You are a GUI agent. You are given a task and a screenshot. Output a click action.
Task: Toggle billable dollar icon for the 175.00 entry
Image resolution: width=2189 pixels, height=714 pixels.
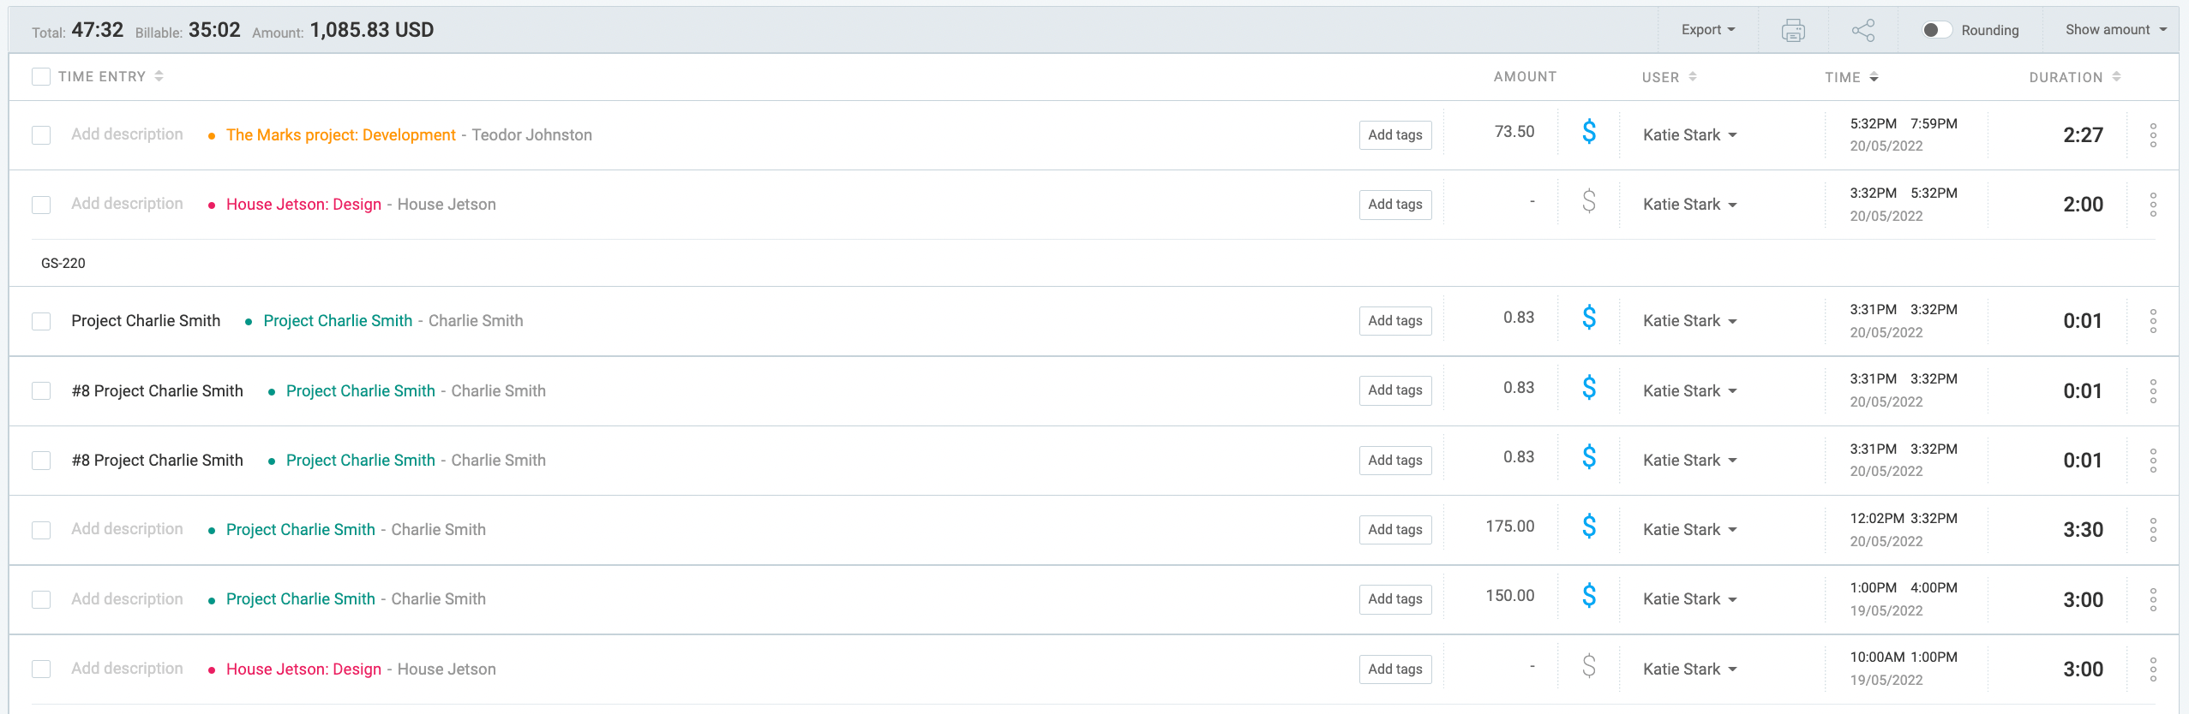click(1589, 527)
